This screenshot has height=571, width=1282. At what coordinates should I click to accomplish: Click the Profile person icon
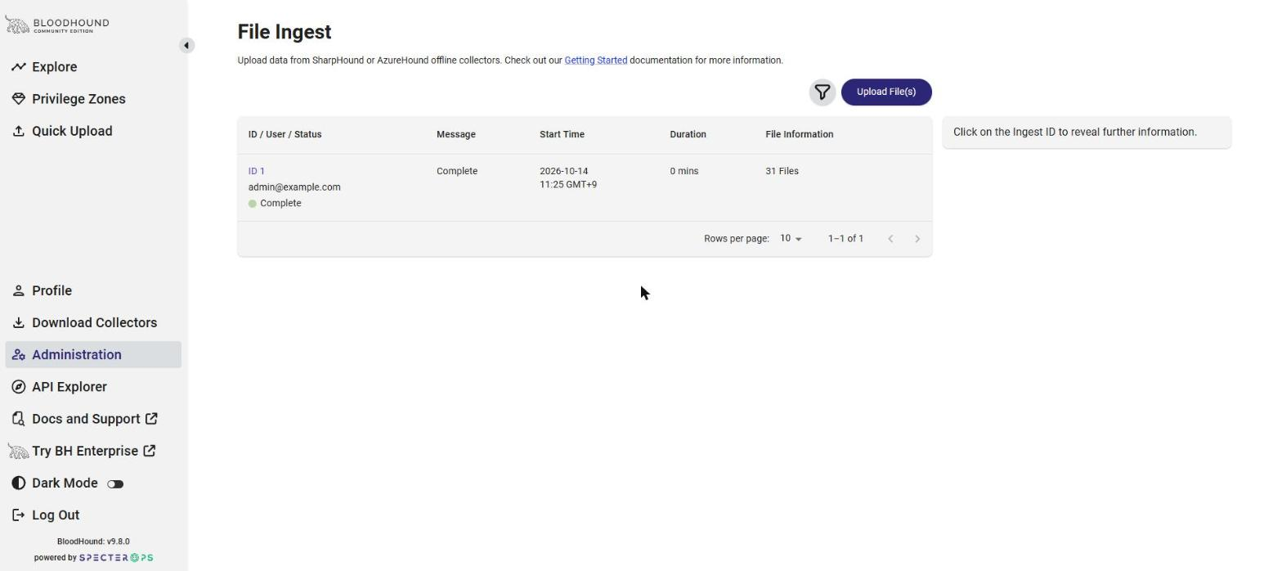point(18,290)
